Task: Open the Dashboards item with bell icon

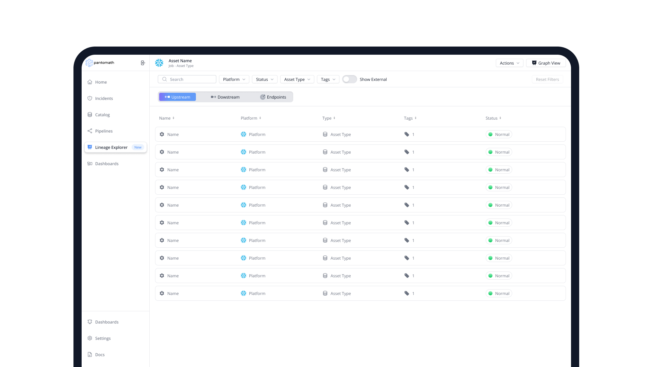Action: point(90,322)
